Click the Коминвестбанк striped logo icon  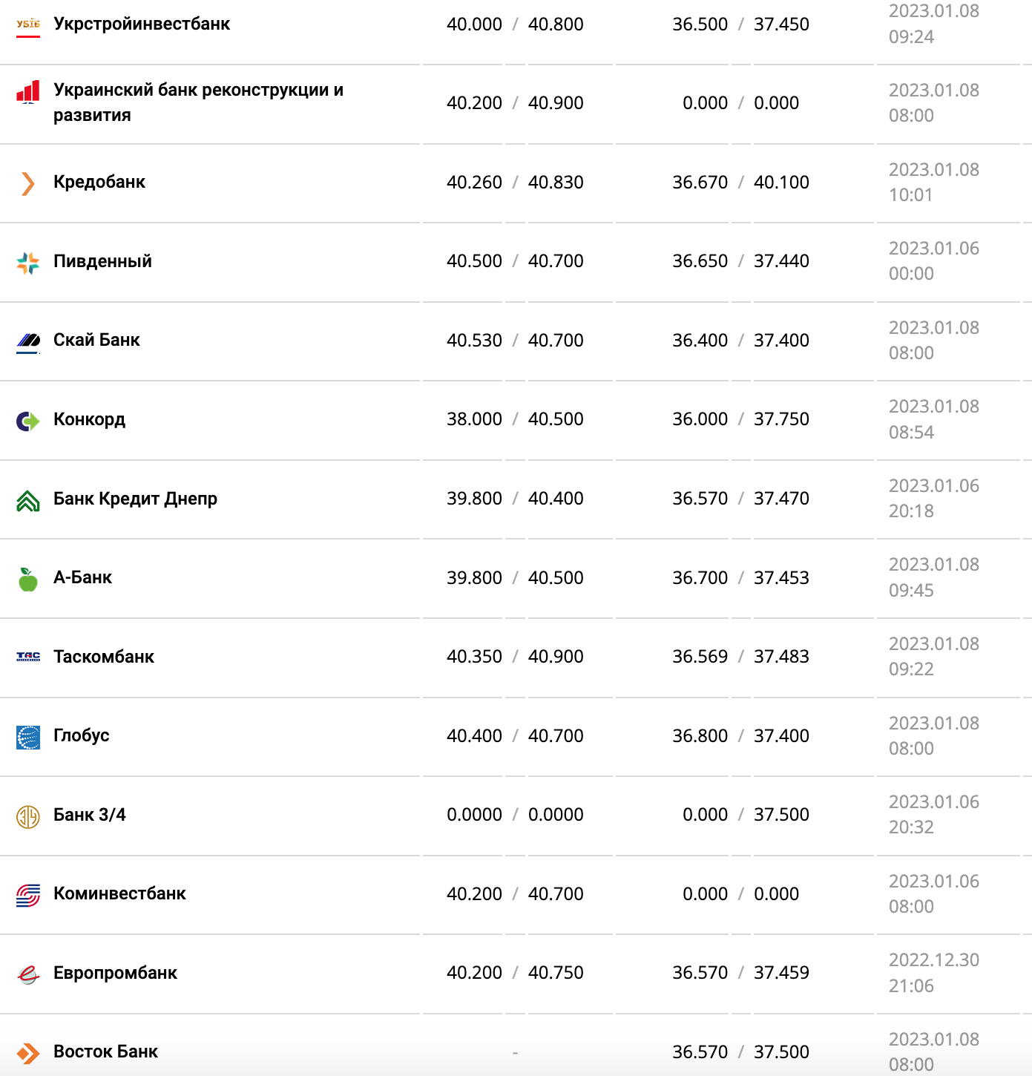coord(28,895)
